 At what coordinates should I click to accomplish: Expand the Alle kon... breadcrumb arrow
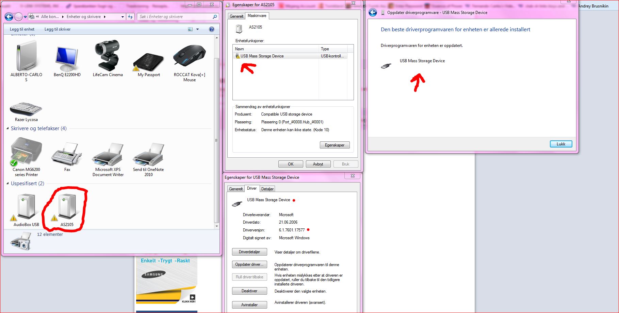coord(63,17)
